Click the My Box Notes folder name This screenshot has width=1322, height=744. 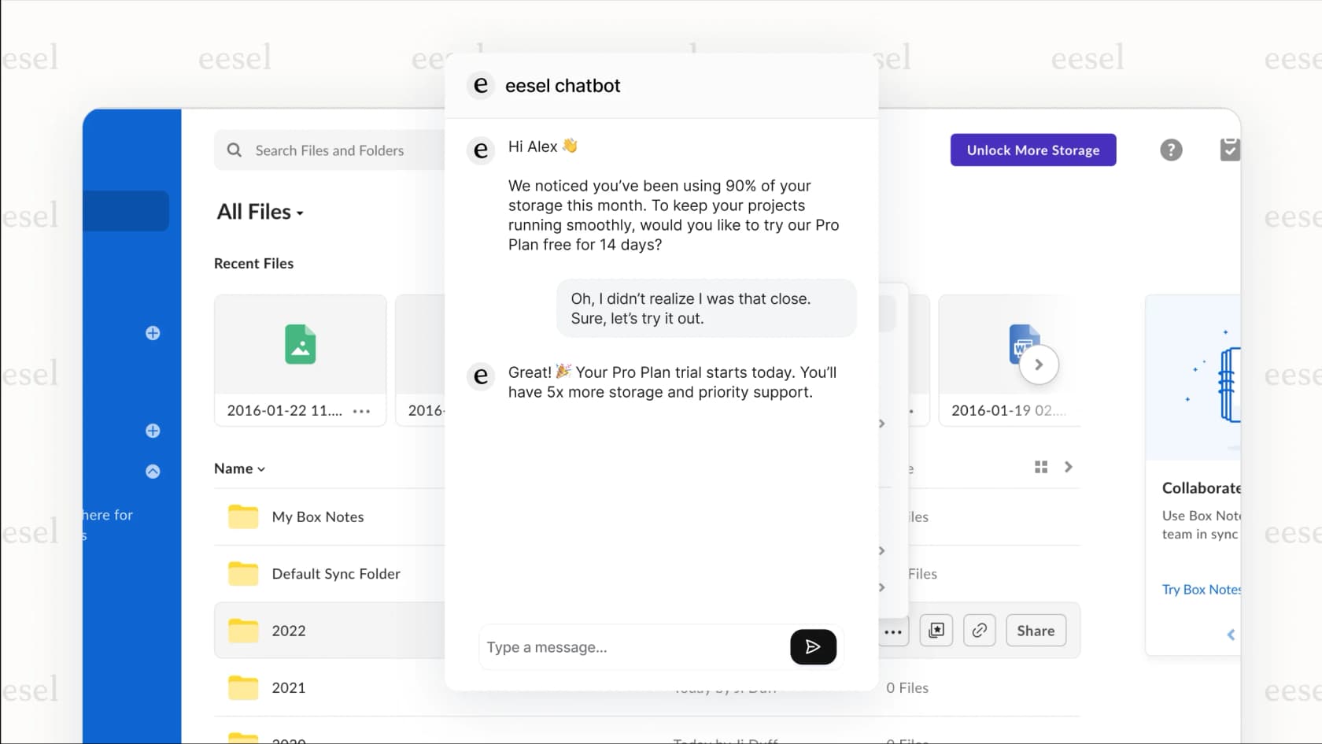pyautogui.click(x=318, y=516)
